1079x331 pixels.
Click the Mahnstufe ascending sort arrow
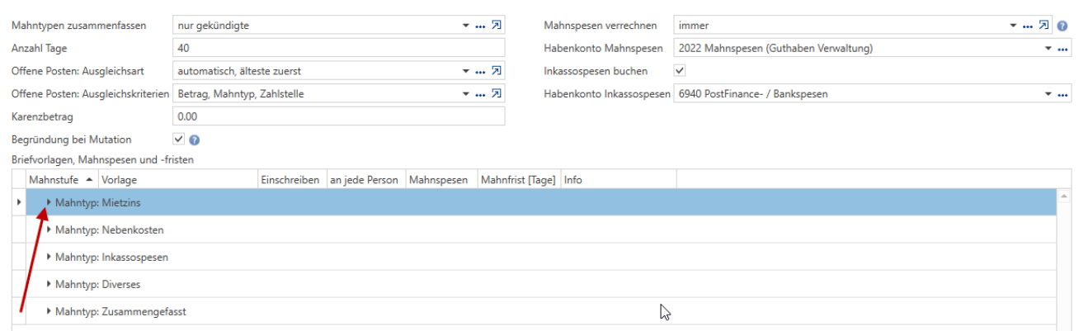click(x=89, y=180)
